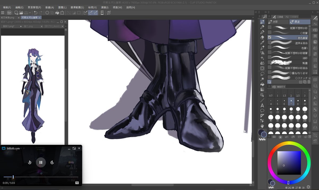Toggle checkbox for 點畫 brush
The image size is (319, 190).
tap(270, 63)
